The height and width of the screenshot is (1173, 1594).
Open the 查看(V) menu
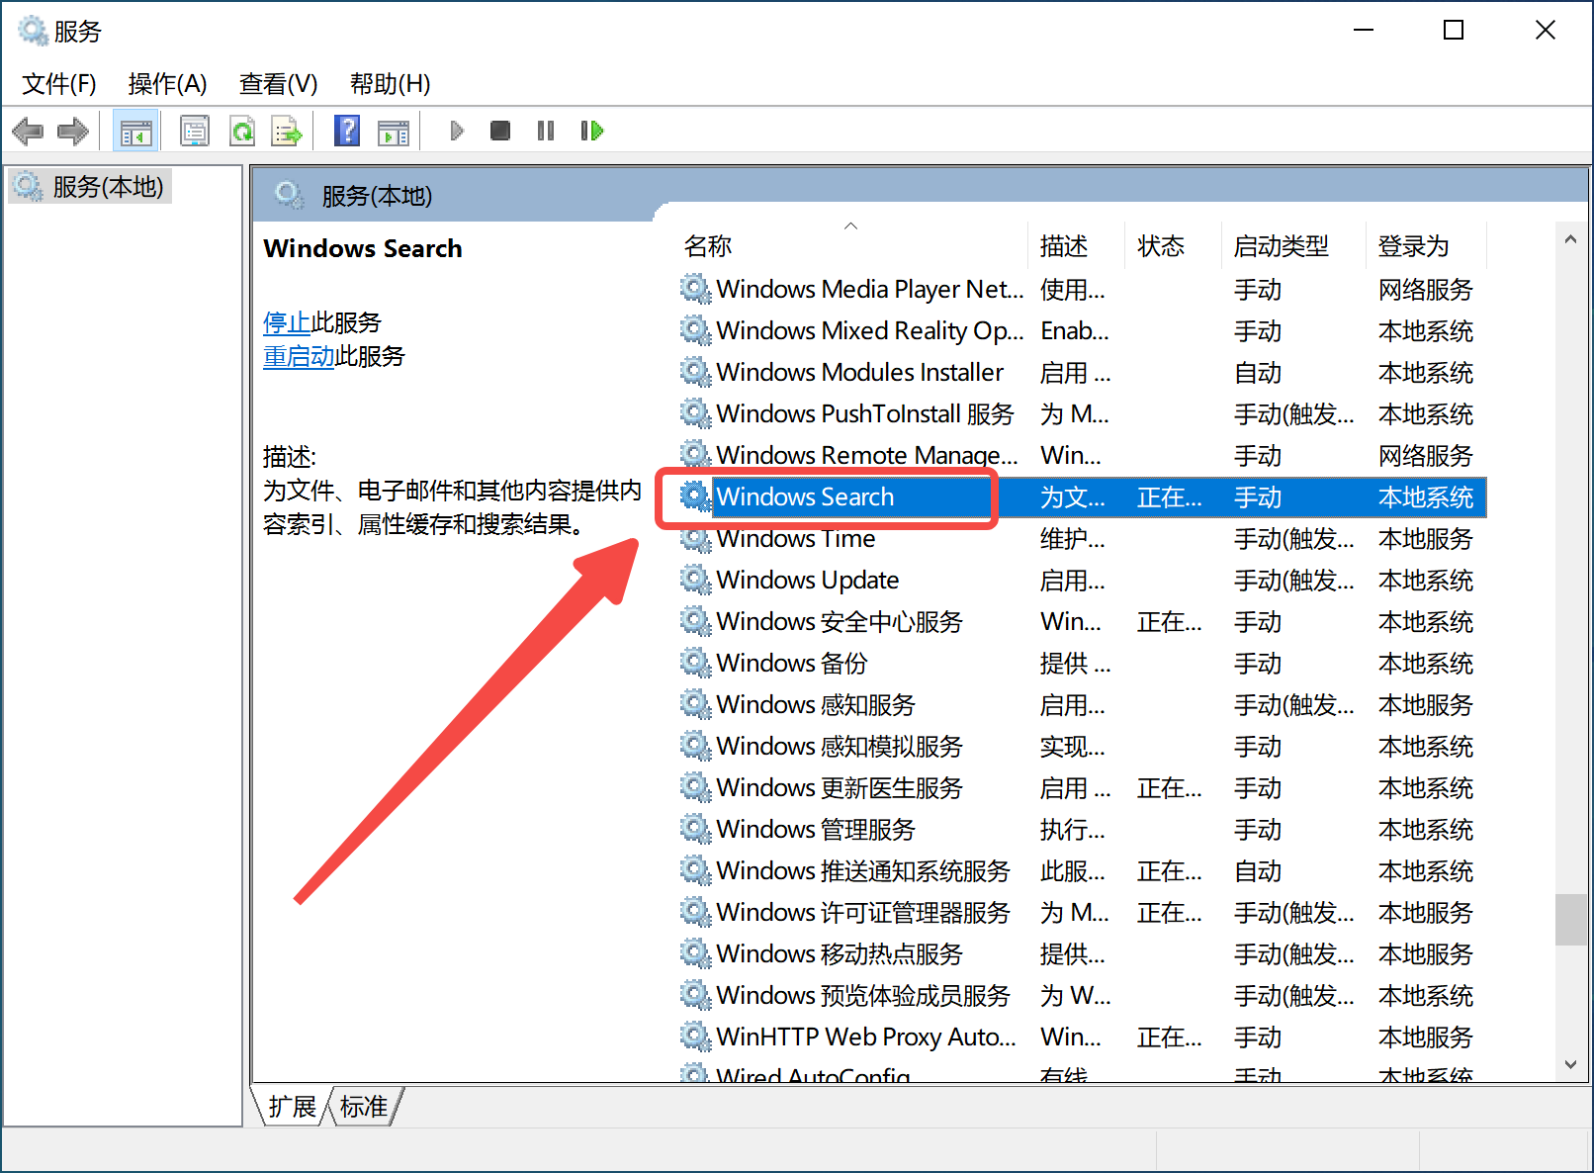click(277, 84)
